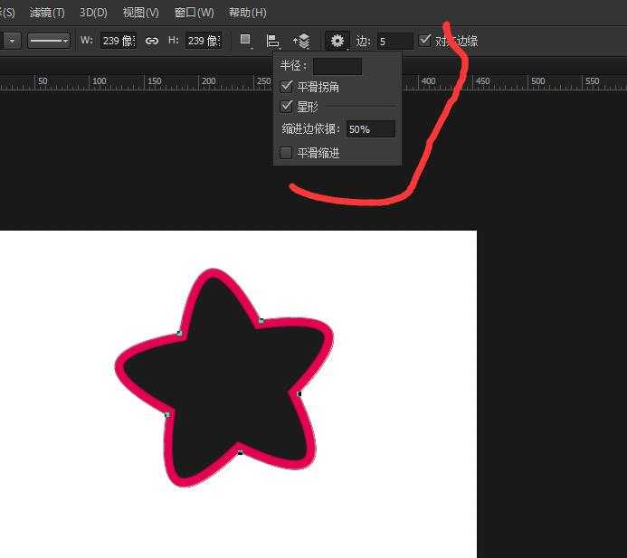Click the black star shape on canvas
The image size is (627, 558).
224,377
